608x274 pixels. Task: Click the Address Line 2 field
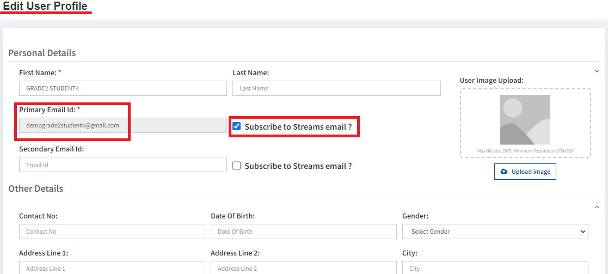pyautogui.click(x=303, y=268)
